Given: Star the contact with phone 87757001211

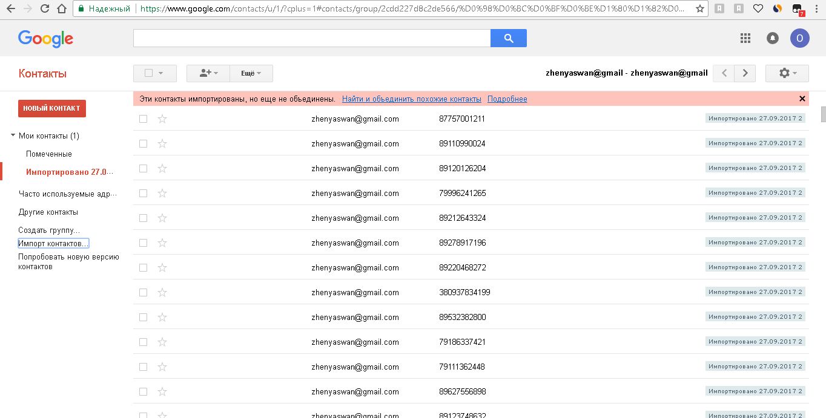Looking at the screenshot, I should coord(162,119).
